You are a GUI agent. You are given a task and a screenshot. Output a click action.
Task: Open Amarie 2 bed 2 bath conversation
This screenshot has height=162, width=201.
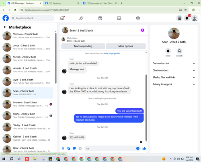[x=27, y=70]
